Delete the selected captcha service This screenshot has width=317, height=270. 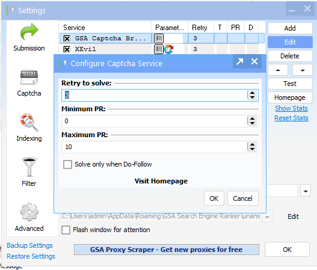[290, 56]
